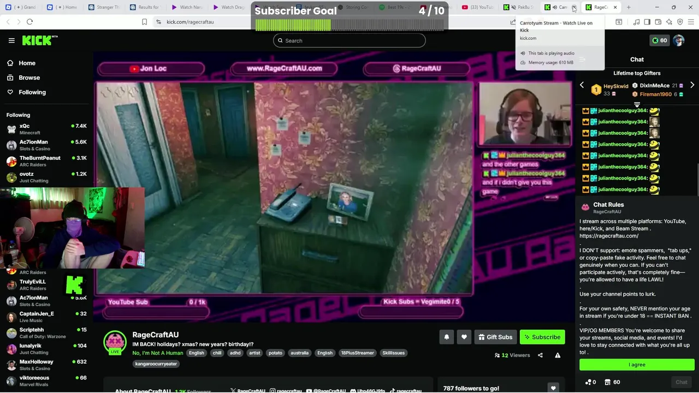Click the notification bell for RageCraftAU
Image resolution: width=699 pixels, height=393 pixels.
(x=446, y=337)
